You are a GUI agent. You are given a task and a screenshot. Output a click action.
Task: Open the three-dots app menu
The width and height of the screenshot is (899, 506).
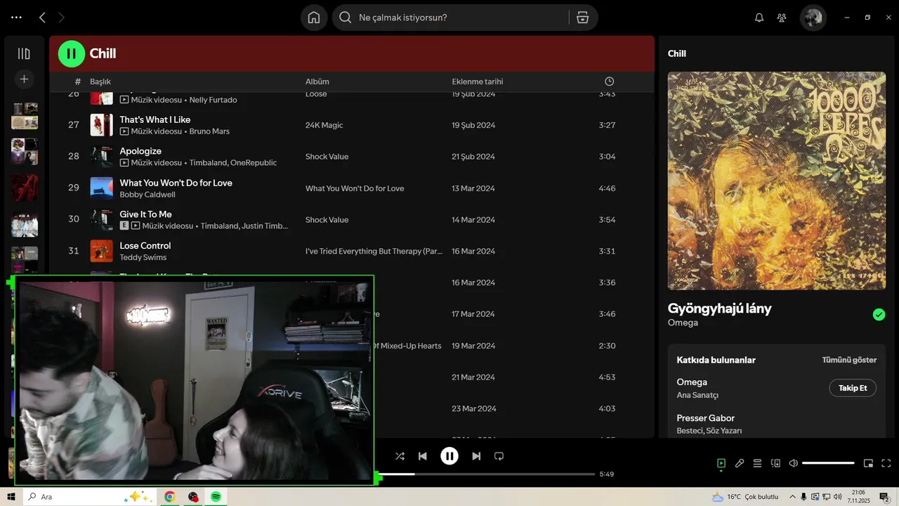16,18
